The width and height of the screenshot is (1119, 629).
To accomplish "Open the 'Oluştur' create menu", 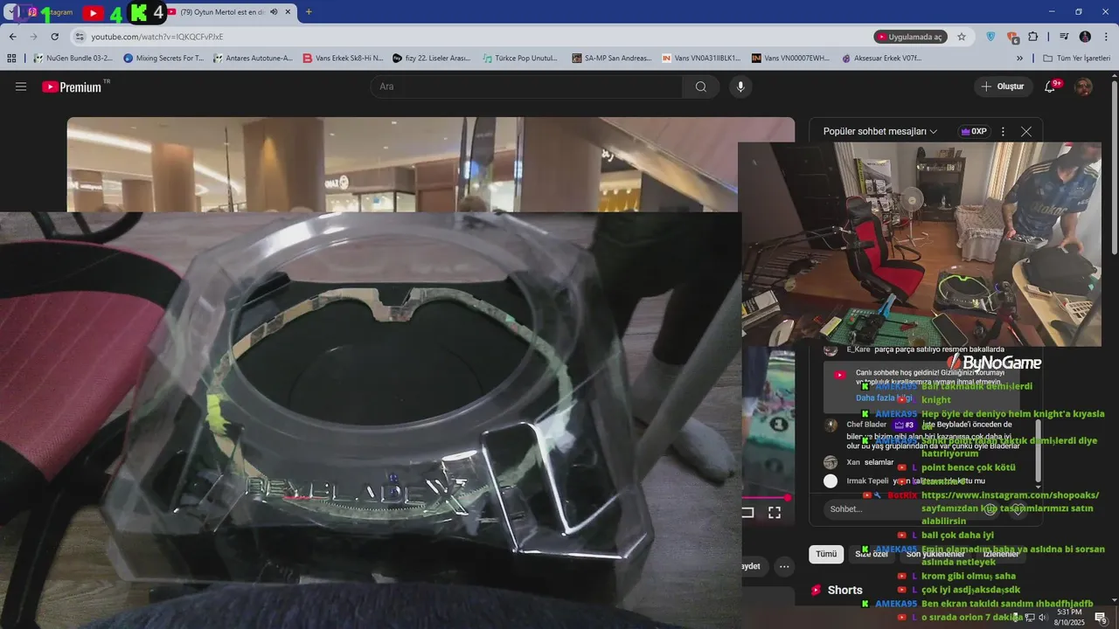I will coord(1003,86).
